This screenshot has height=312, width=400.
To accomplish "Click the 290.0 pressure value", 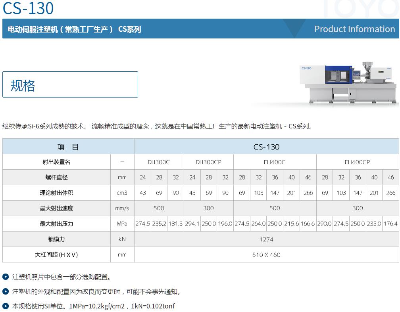I will (325, 224).
